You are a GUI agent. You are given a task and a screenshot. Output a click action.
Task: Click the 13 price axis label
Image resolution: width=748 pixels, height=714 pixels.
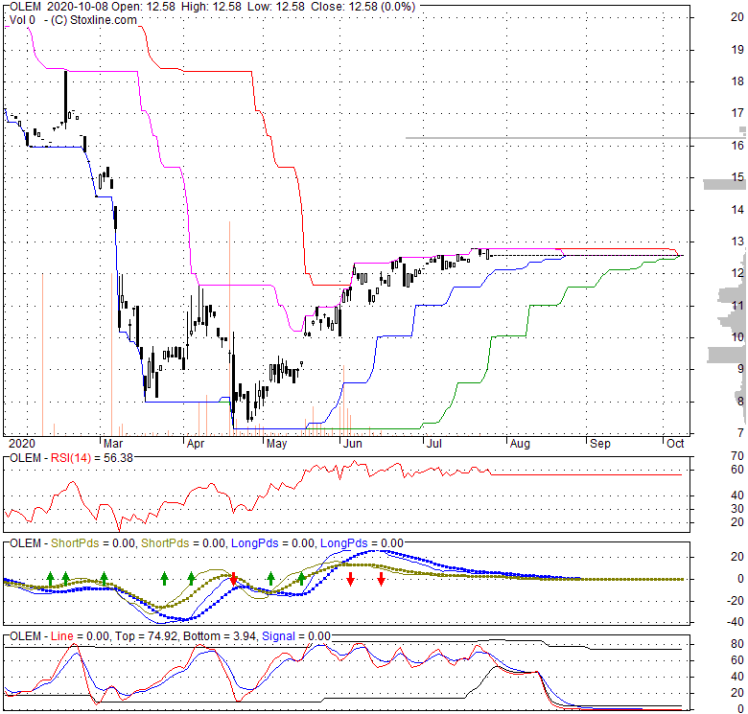(737, 242)
